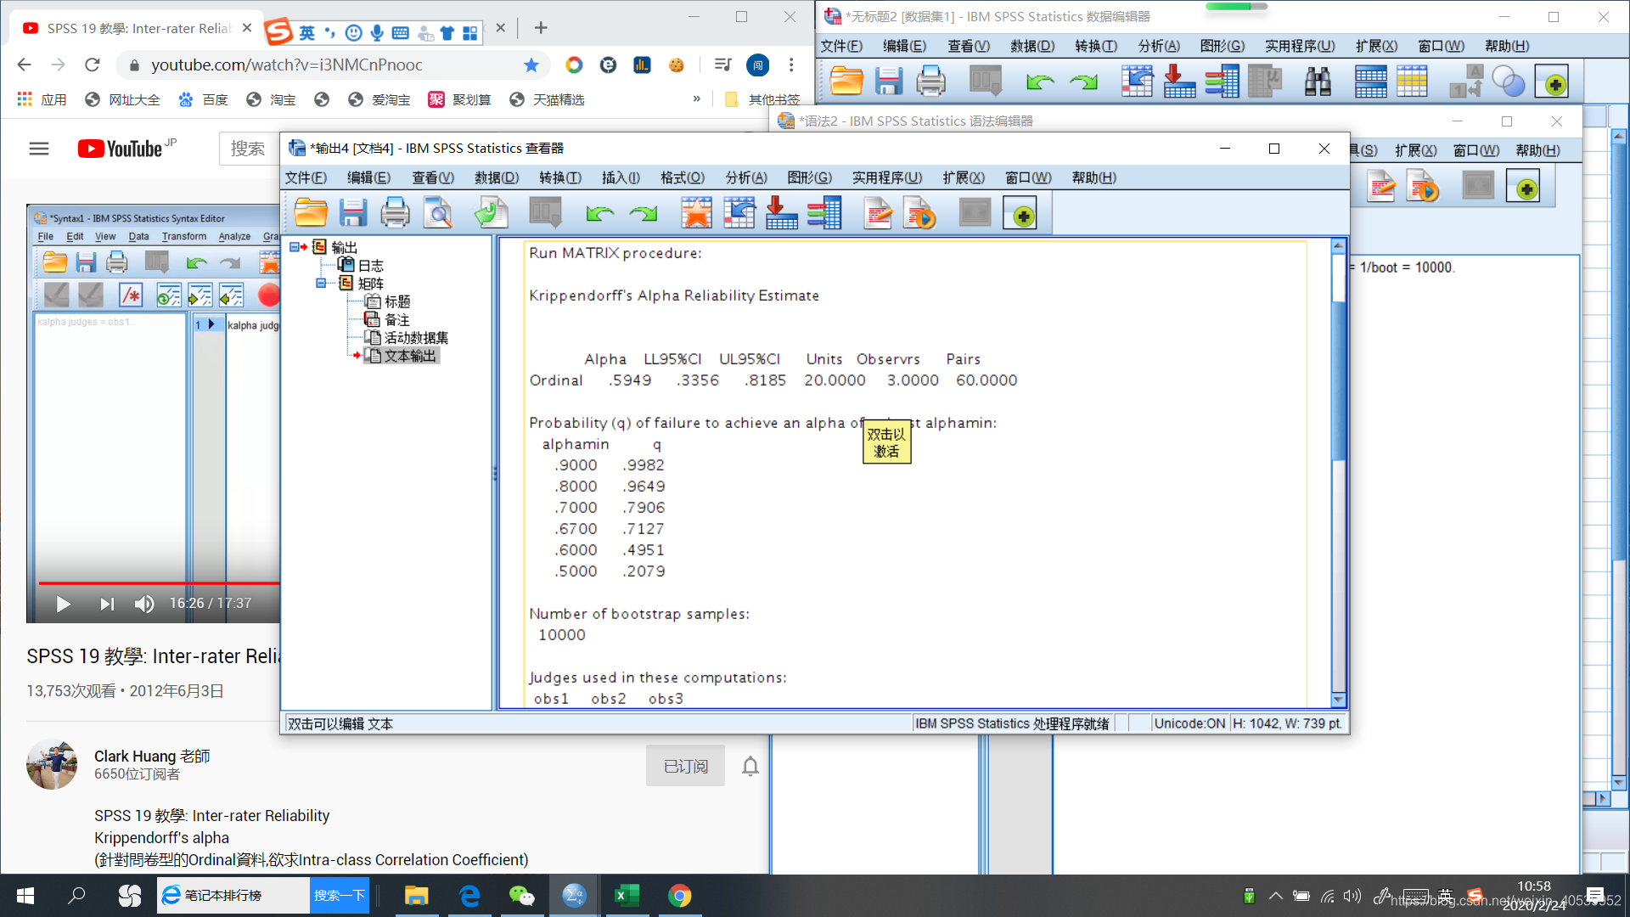The image size is (1630, 917).
Task: Open 插入(I) menu in Viewer window
Action: (621, 177)
